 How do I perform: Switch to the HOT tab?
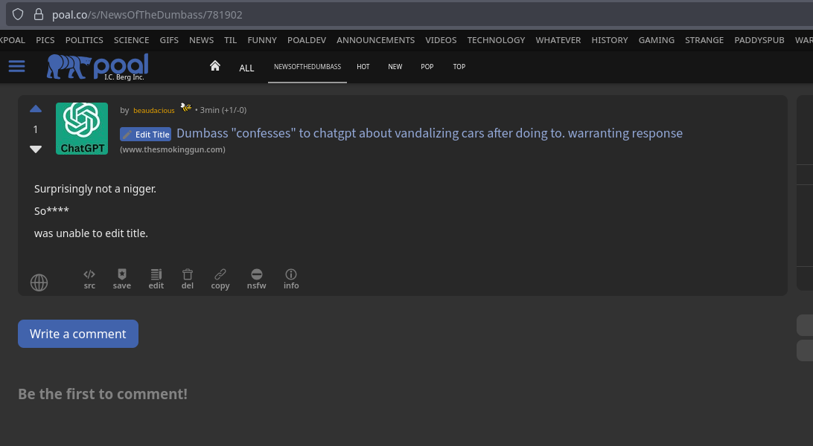(363, 67)
